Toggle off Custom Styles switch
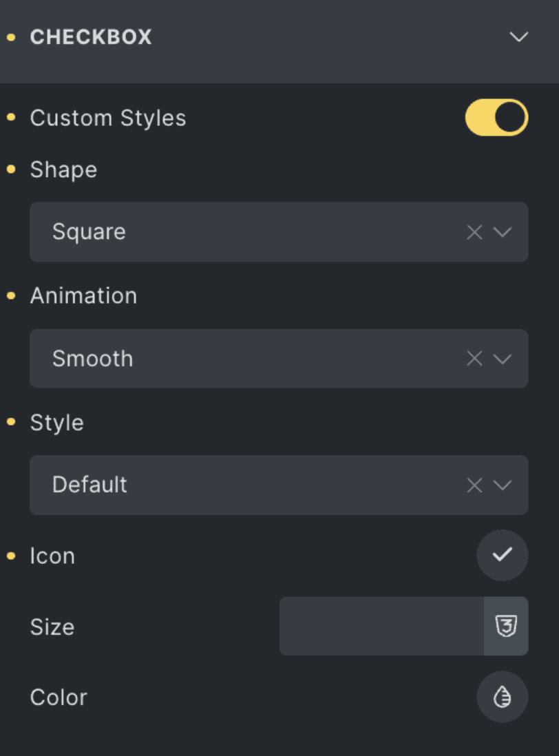Screen dimensions: 559x756 496,118
